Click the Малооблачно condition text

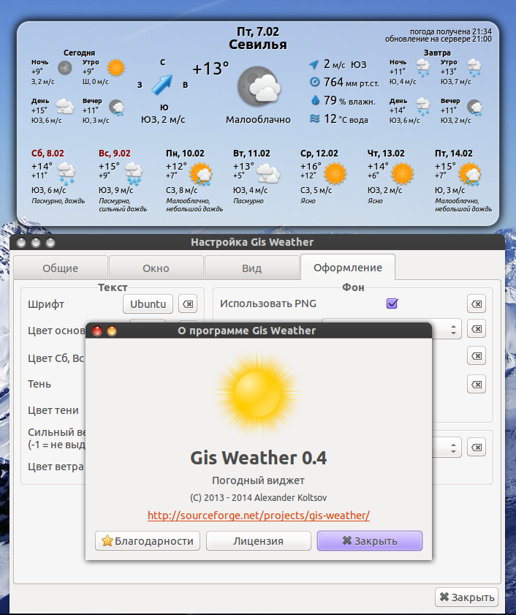tap(258, 119)
